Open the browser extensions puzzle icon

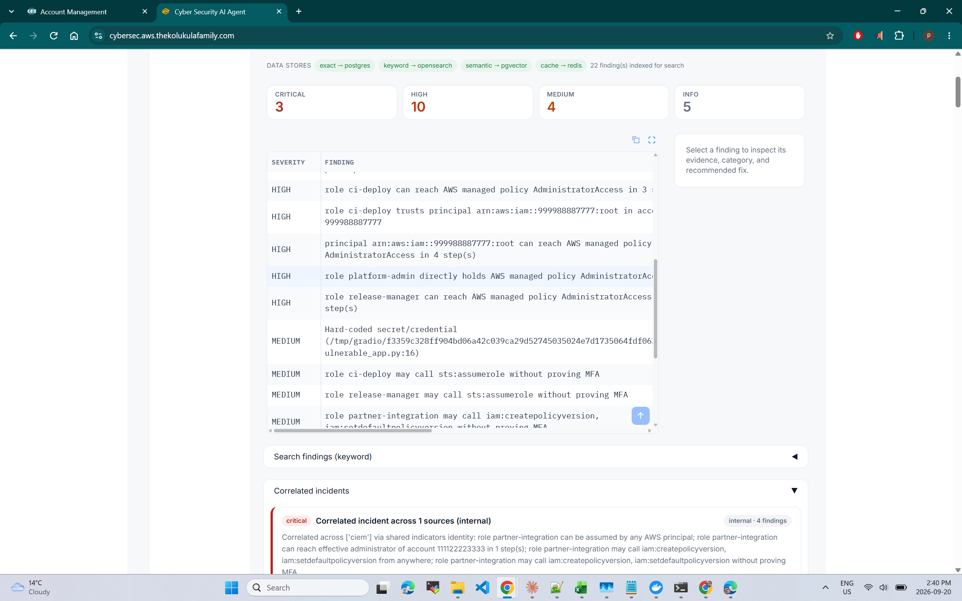[899, 36]
